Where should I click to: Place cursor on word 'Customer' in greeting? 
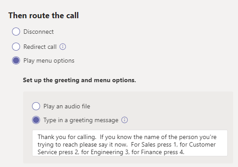[x=202, y=145]
